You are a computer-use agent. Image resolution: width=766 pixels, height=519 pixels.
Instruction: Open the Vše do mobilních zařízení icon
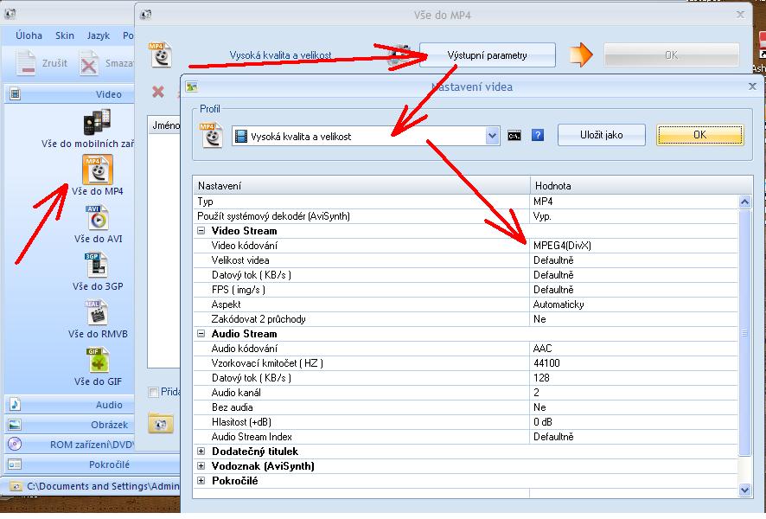tap(97, 122)
